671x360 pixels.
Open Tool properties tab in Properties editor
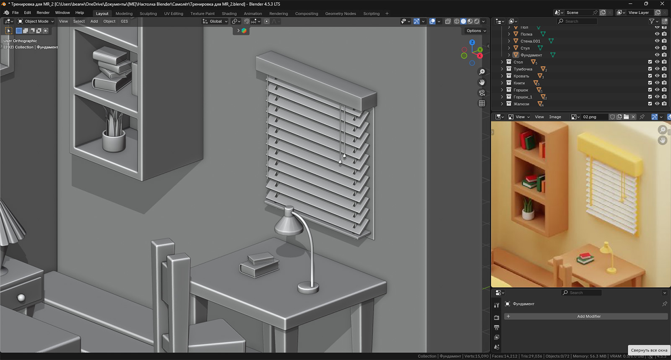pyautogui.click(x=497, y=305)
